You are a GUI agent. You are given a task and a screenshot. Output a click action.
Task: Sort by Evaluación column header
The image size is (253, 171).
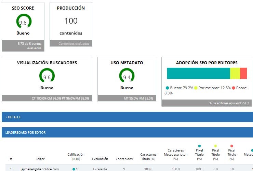100,159
